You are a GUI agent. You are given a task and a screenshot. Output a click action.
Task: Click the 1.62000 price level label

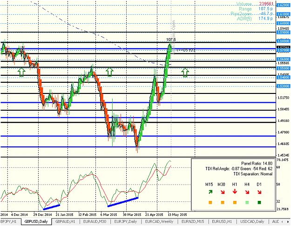[x=283, y=5]
